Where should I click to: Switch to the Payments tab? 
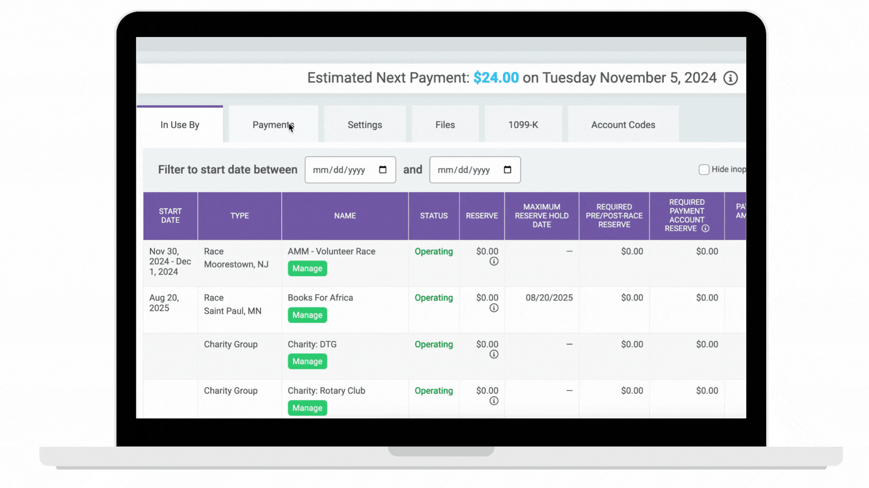tap(273, 125)
